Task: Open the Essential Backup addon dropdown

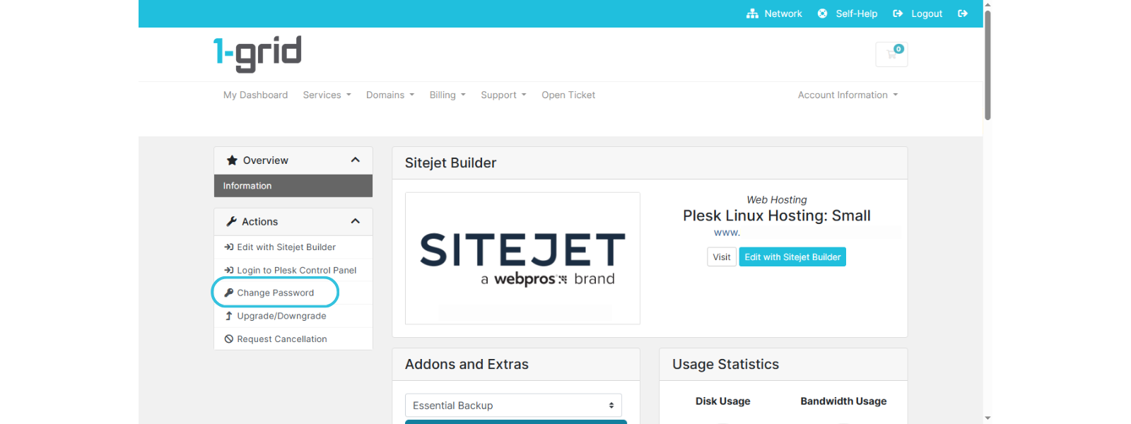Action: (513, 406)
